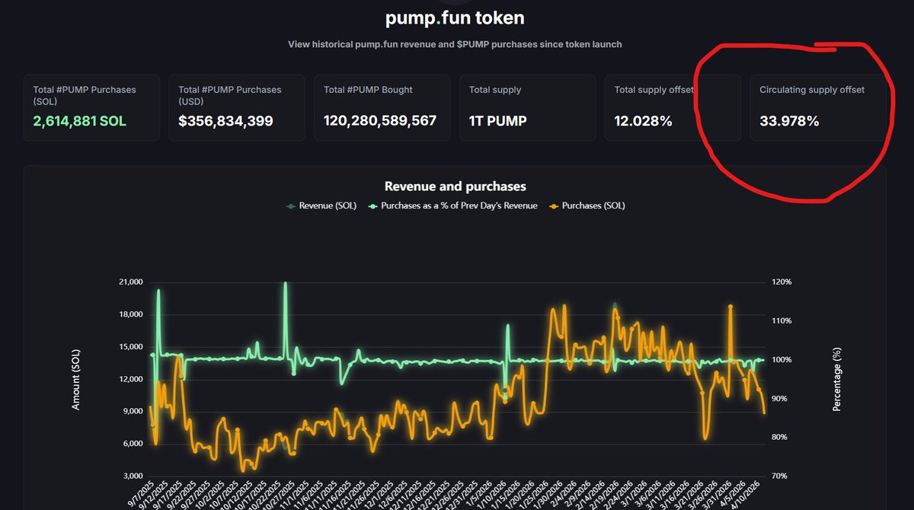Select the 2,614,881 SOL value
Image resolution: width=914 pixels, height=510 pixels.
(80, 121)
